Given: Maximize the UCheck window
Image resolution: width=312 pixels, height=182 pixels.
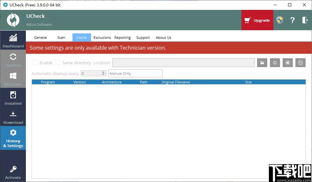Looking at the screenshot, I should (290, 5).
